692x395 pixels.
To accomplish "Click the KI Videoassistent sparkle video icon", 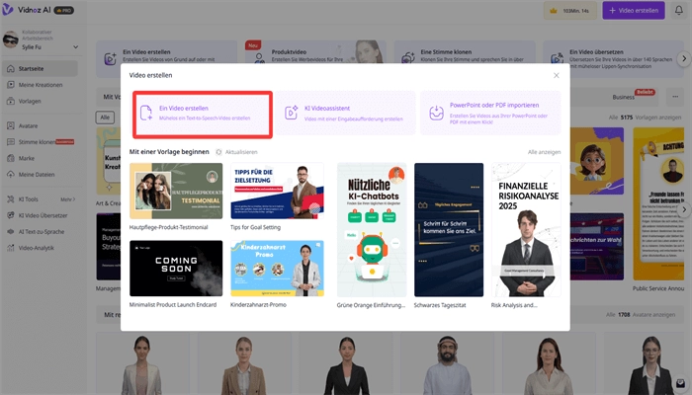I will click(291, 113).
